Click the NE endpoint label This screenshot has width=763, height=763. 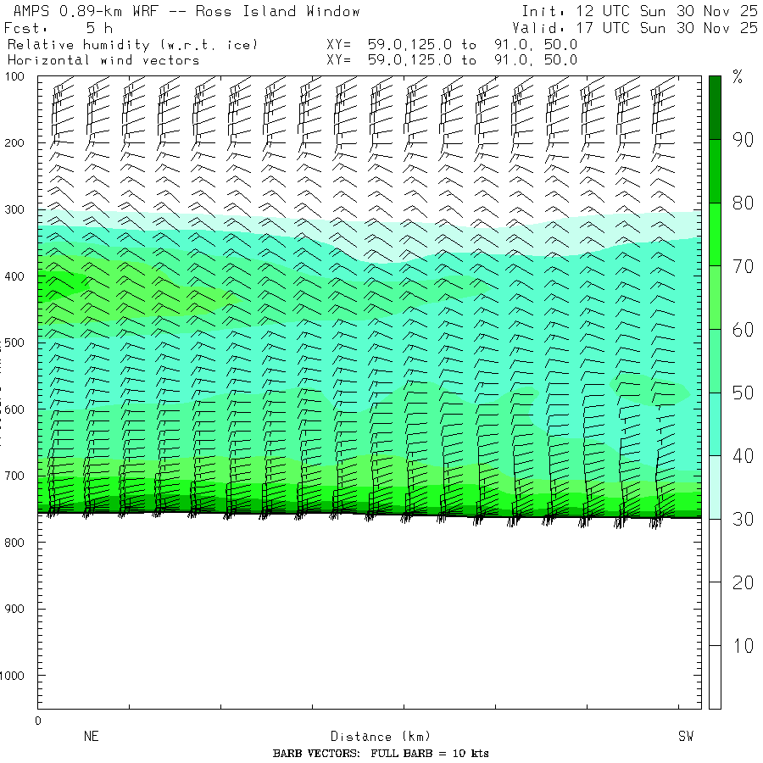click(x=91, y=737)
